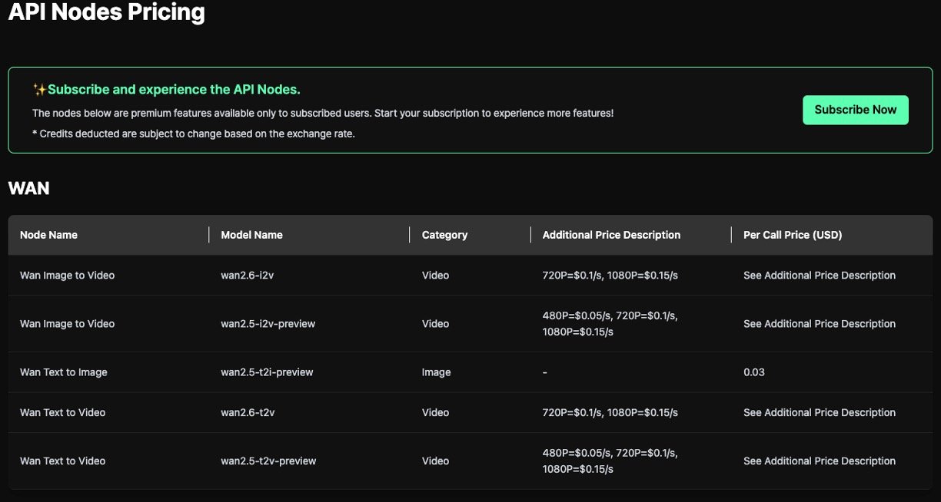Viewport: 941px width, 502px height.
Task: Select the Per Call Price (USD) header
Action: click(x=792, y=235)
